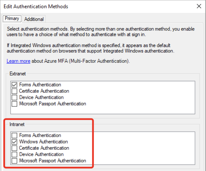Enable Intranet Device Authentication
Screen dimensions: 206x171
point(14,154)
